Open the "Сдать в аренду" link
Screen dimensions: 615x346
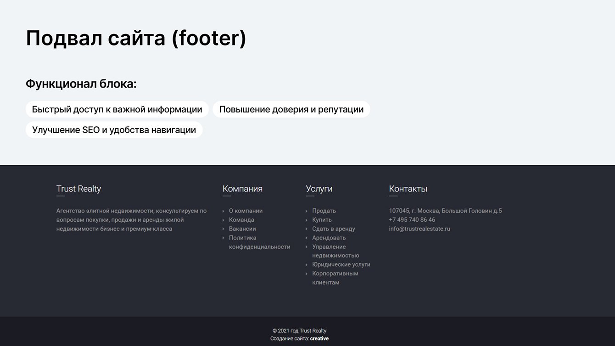pos(334,229)
